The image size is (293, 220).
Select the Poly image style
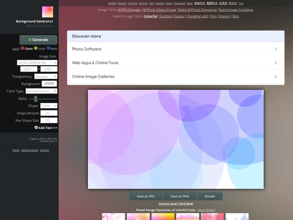213,16
